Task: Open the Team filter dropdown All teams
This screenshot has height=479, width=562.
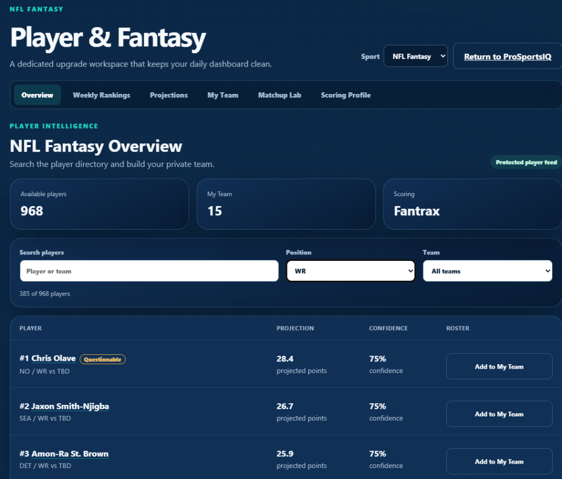Action: click(487, 271)
